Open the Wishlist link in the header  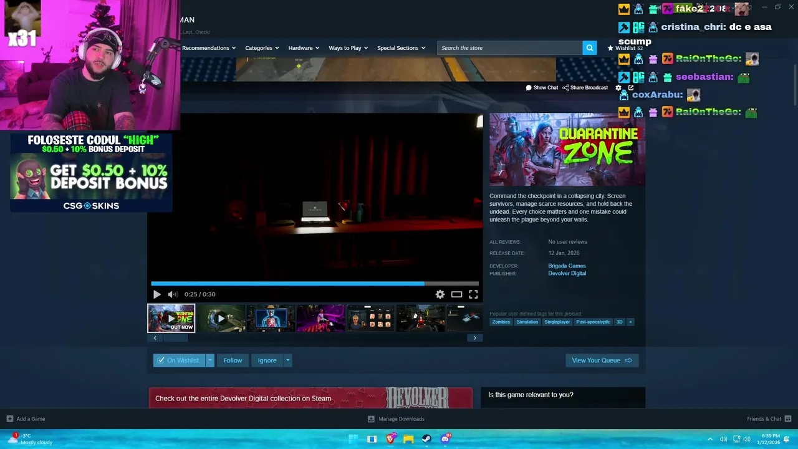(x=625, y=48)
